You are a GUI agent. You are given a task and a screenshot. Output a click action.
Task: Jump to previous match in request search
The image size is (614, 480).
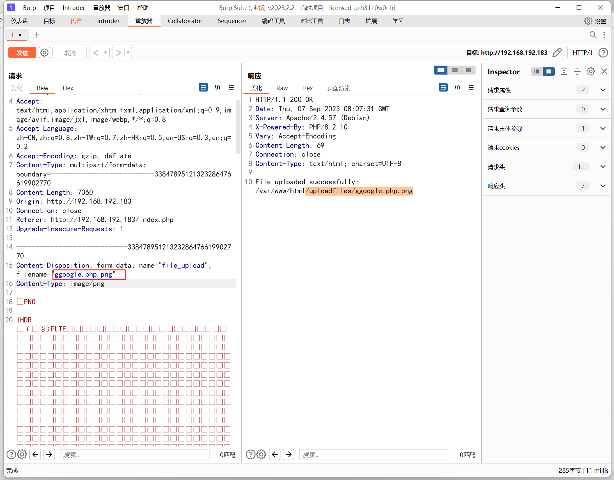35,454
